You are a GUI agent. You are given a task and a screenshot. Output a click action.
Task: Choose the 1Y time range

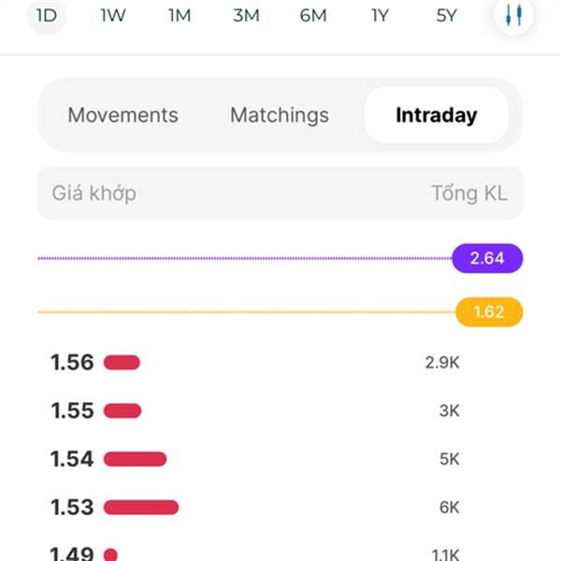click(x=380, y=15)
